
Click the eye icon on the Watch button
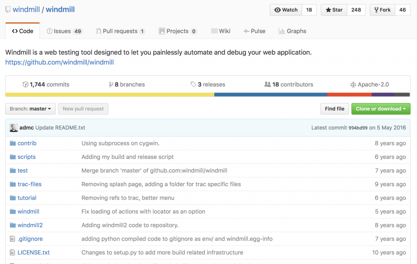coord(278,10)
